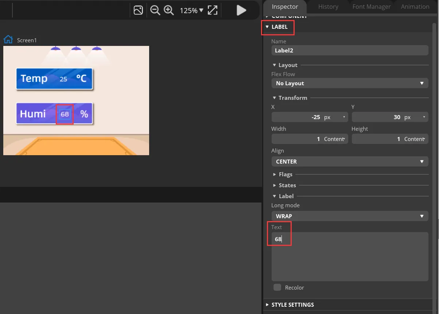This screenshot has width=439, height=314.
Task: Enable the Recolor checkbox
Action: pos(277,287)
